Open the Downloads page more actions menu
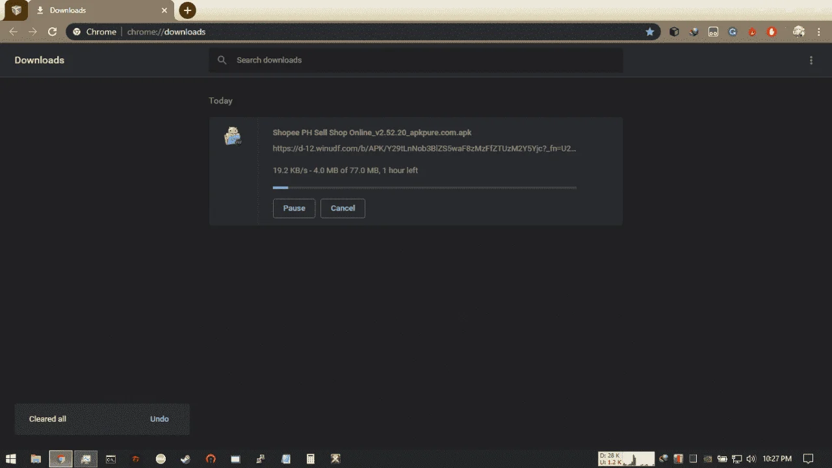The height and width of the screenshot is (468, 832). [811, 60]
